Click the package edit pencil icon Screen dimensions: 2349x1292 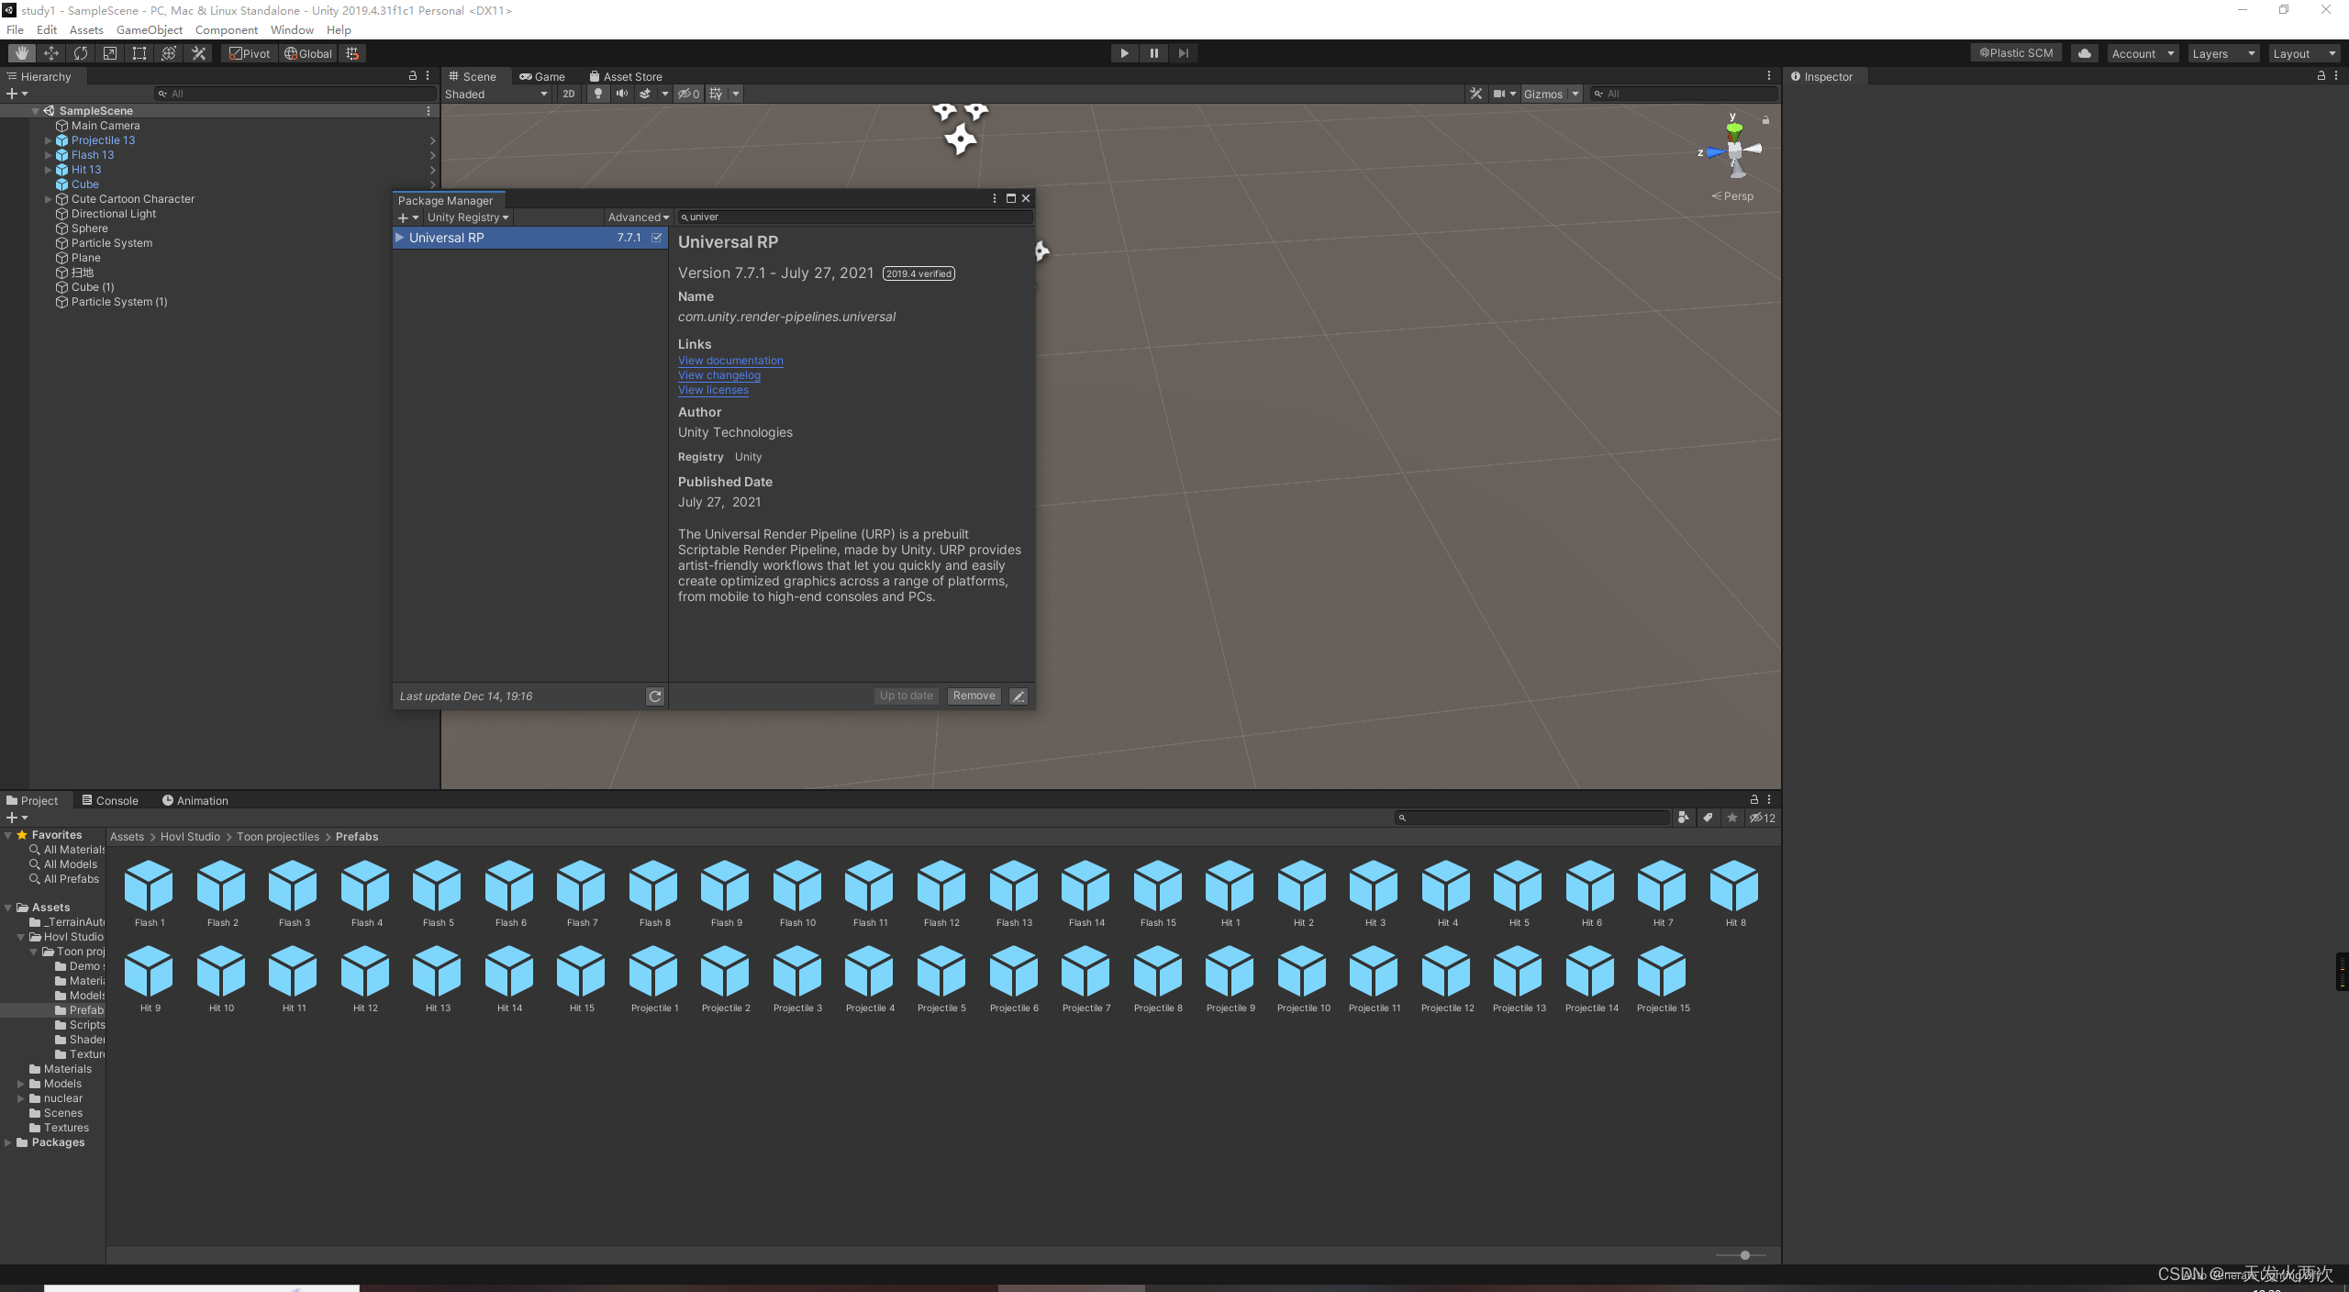(x=1019, y=696)
